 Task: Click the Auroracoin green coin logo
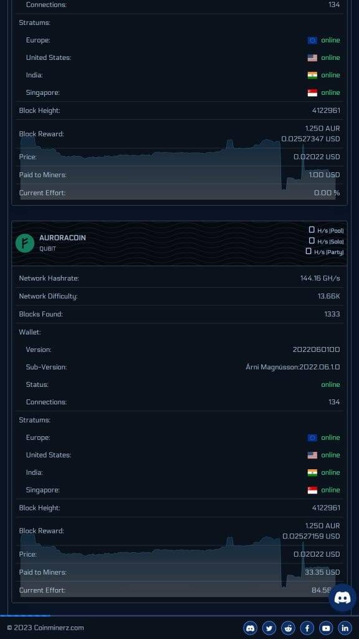coord(25,243)
